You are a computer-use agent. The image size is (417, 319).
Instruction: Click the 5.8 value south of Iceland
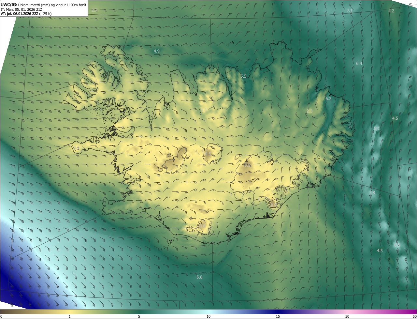point(199,277)
